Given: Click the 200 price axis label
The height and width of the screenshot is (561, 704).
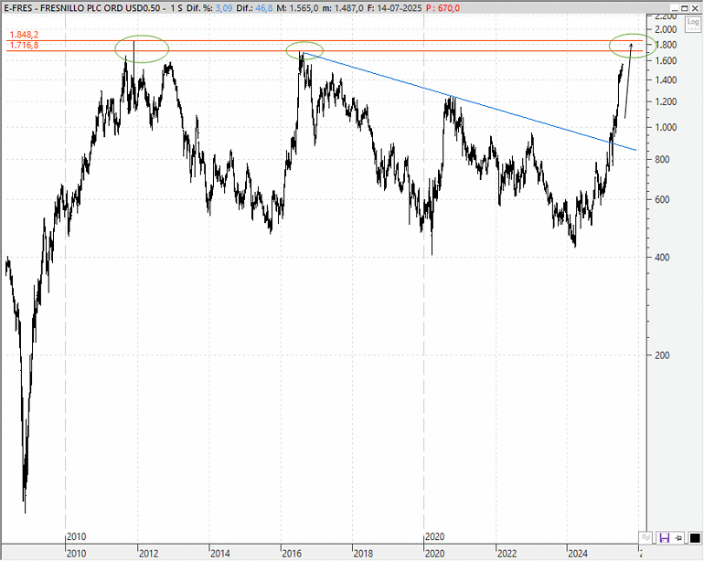Looking at the screenshot, I should point(662,355).
